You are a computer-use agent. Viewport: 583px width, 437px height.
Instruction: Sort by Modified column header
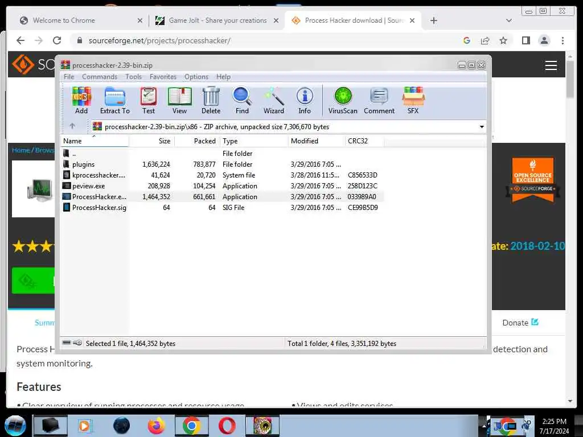click(317, 141)
